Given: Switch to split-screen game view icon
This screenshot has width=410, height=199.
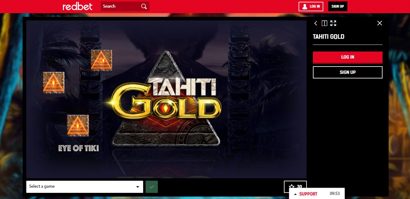Looking at the screenshot, I should 325,23.
